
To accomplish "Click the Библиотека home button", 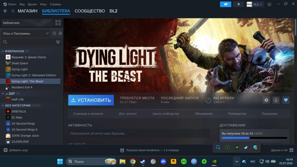I will coord(27,23).
